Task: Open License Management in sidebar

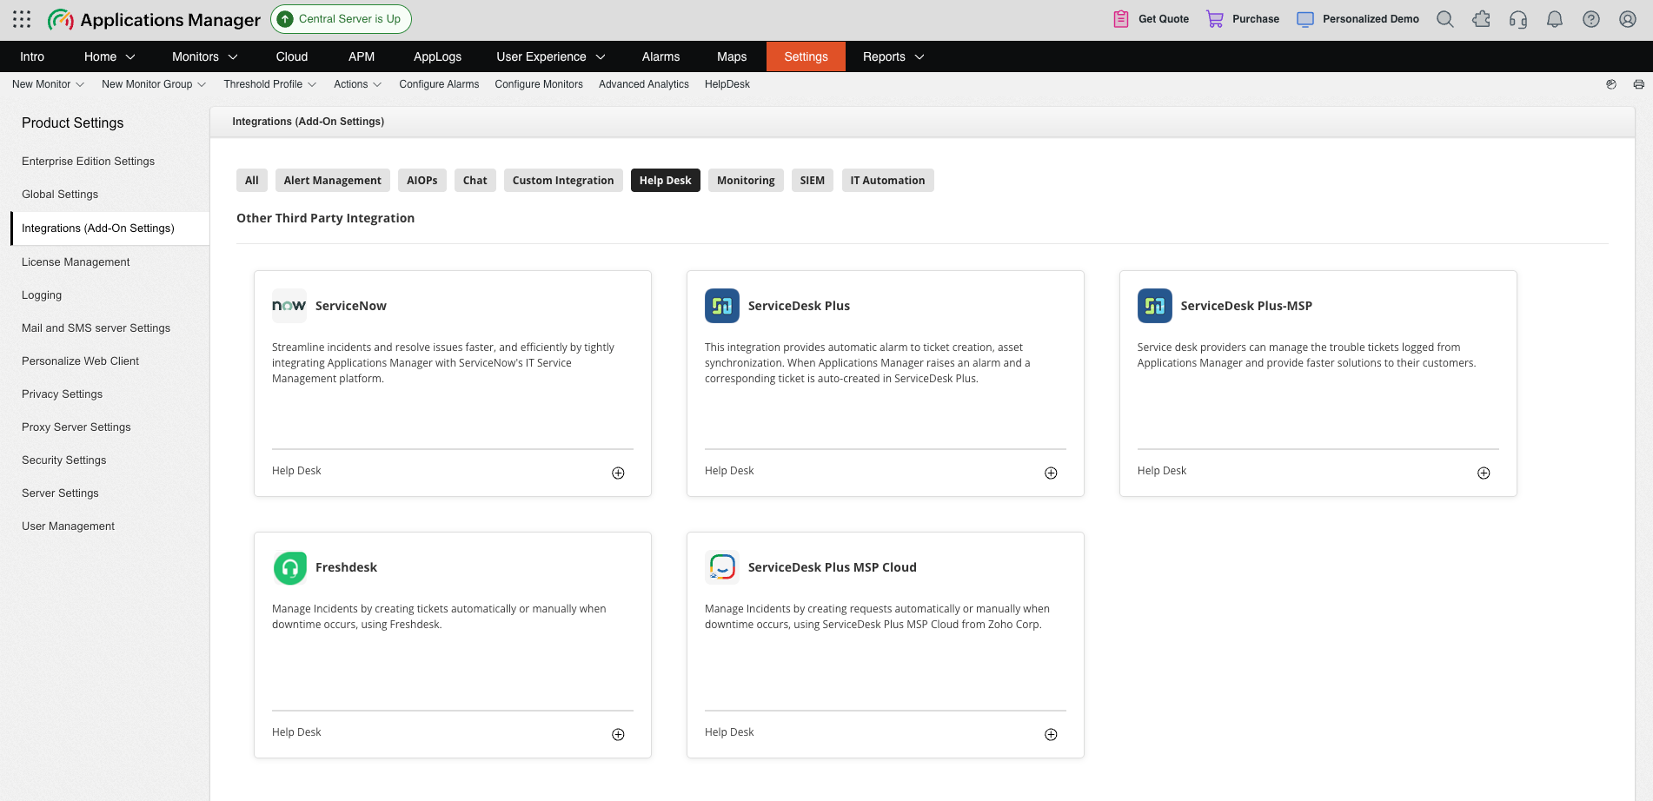Action: point(76,262)
